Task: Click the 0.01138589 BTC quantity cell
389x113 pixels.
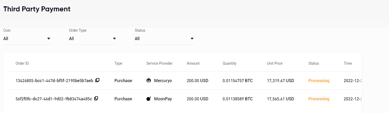Action: coord(237,99)
